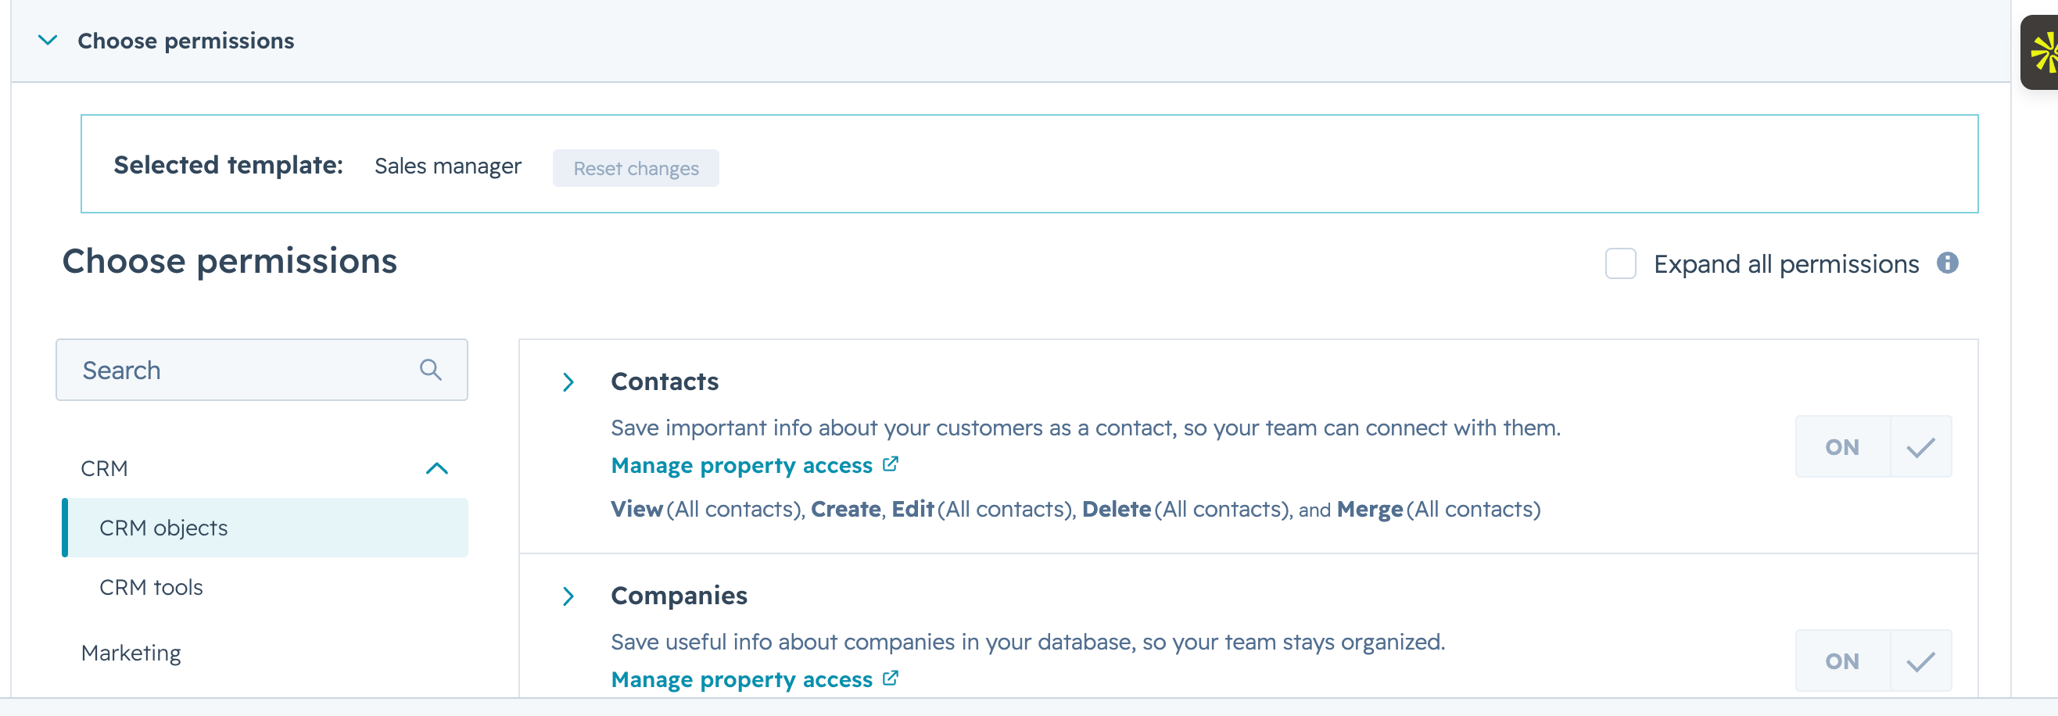Expand the Contacts permission details

coord(568,381)
